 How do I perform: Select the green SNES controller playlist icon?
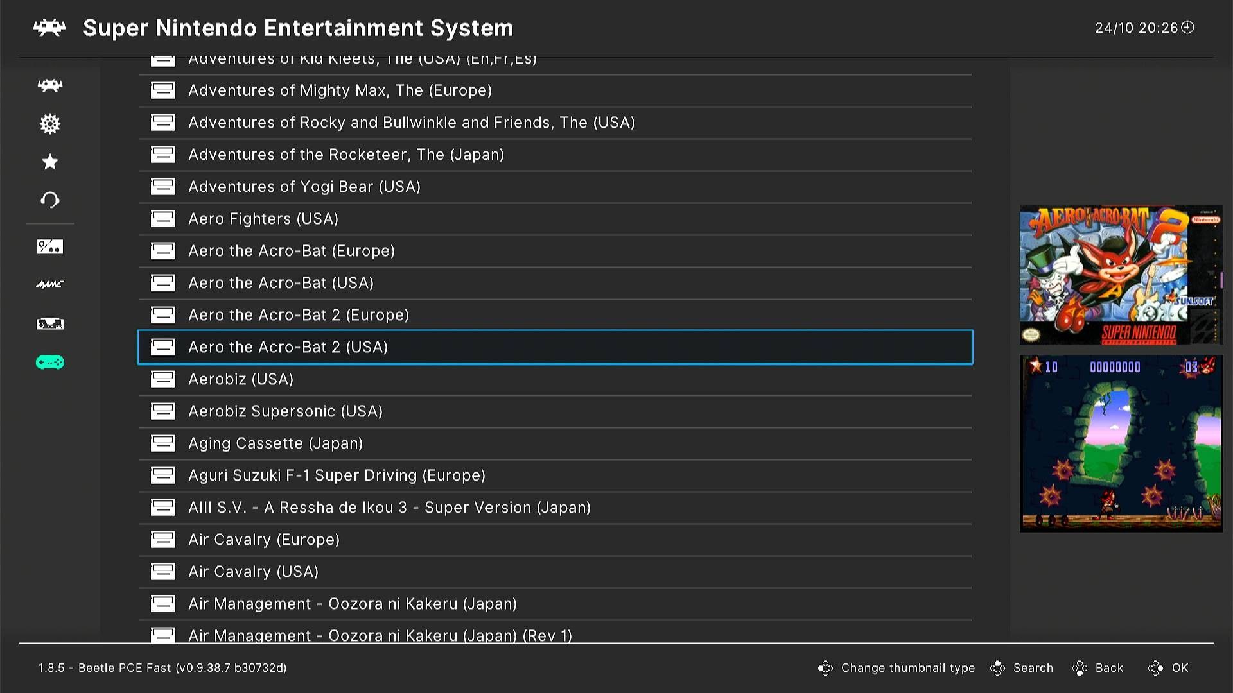pyautogui.click(x=49, y=363)
